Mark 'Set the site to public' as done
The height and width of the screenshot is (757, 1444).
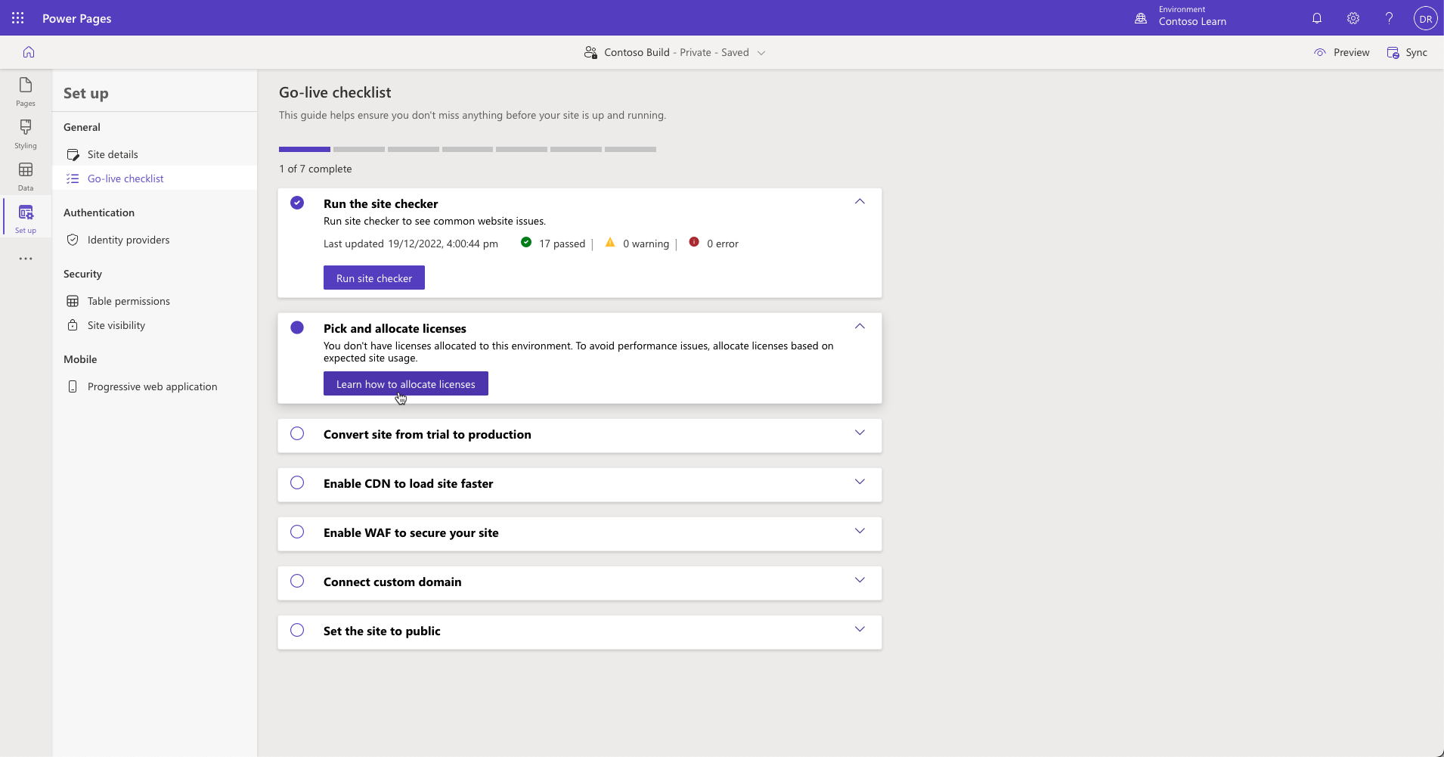click(296, 630)
